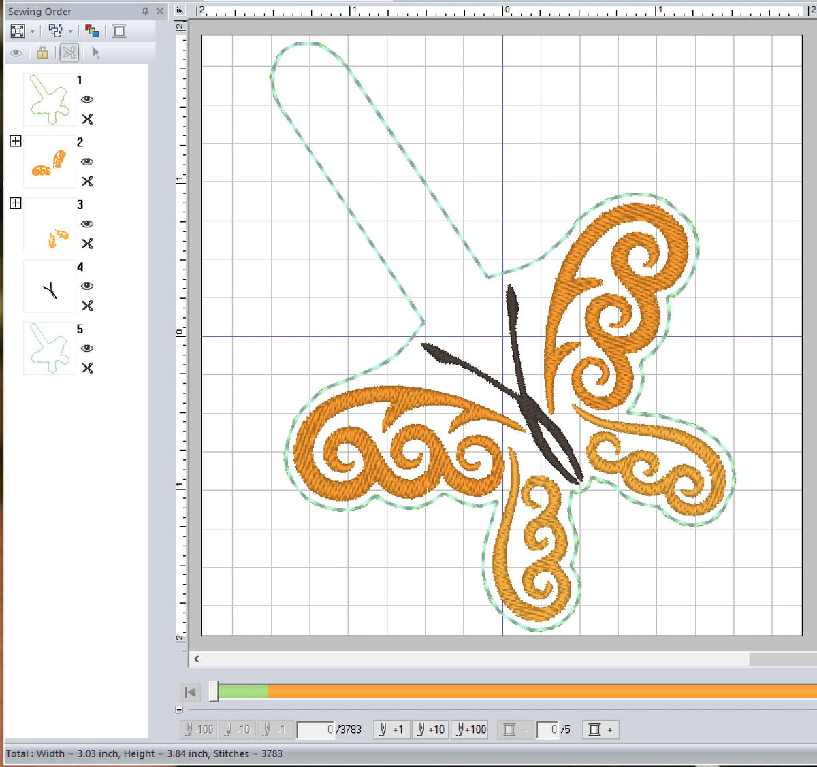Step back 10 stitches using -10 button
Viewport: 817px width, 767px height.
pos(236,729)
